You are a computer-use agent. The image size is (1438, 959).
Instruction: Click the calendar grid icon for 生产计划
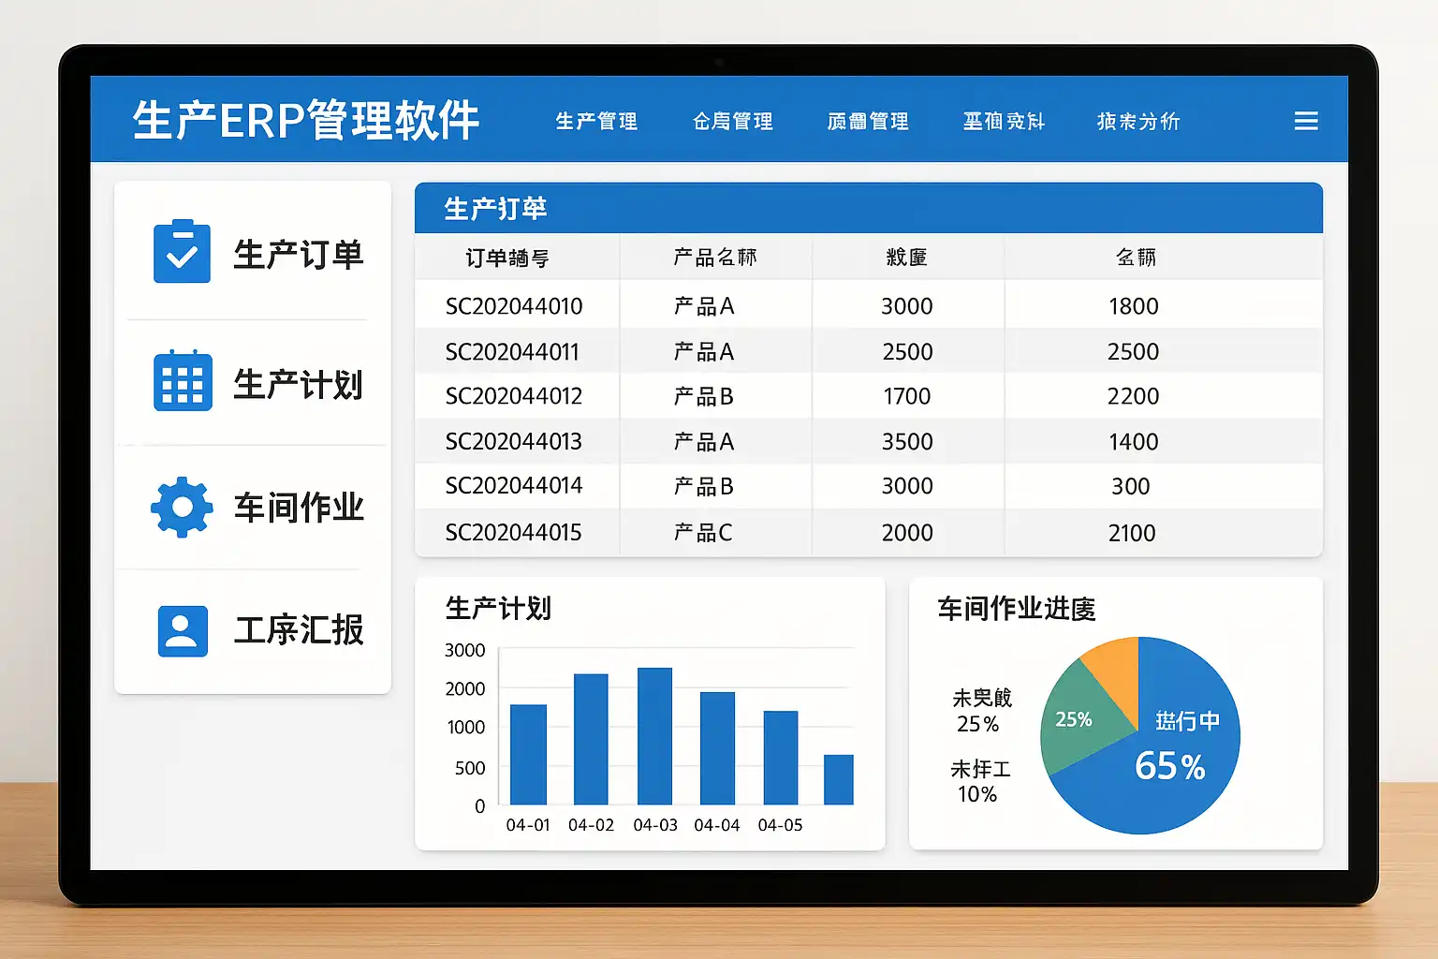[183, 381]
